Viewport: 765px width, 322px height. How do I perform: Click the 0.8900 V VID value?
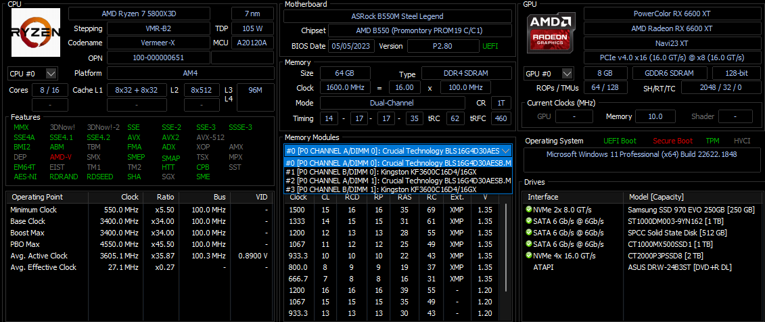click(253, 256)
